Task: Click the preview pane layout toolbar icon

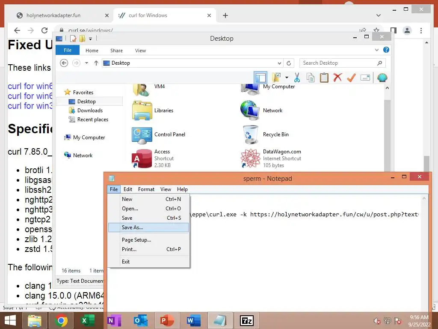Action: (260, 78)
